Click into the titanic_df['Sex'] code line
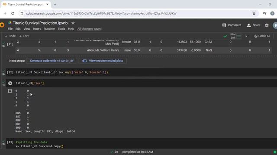 pos(29,83)
